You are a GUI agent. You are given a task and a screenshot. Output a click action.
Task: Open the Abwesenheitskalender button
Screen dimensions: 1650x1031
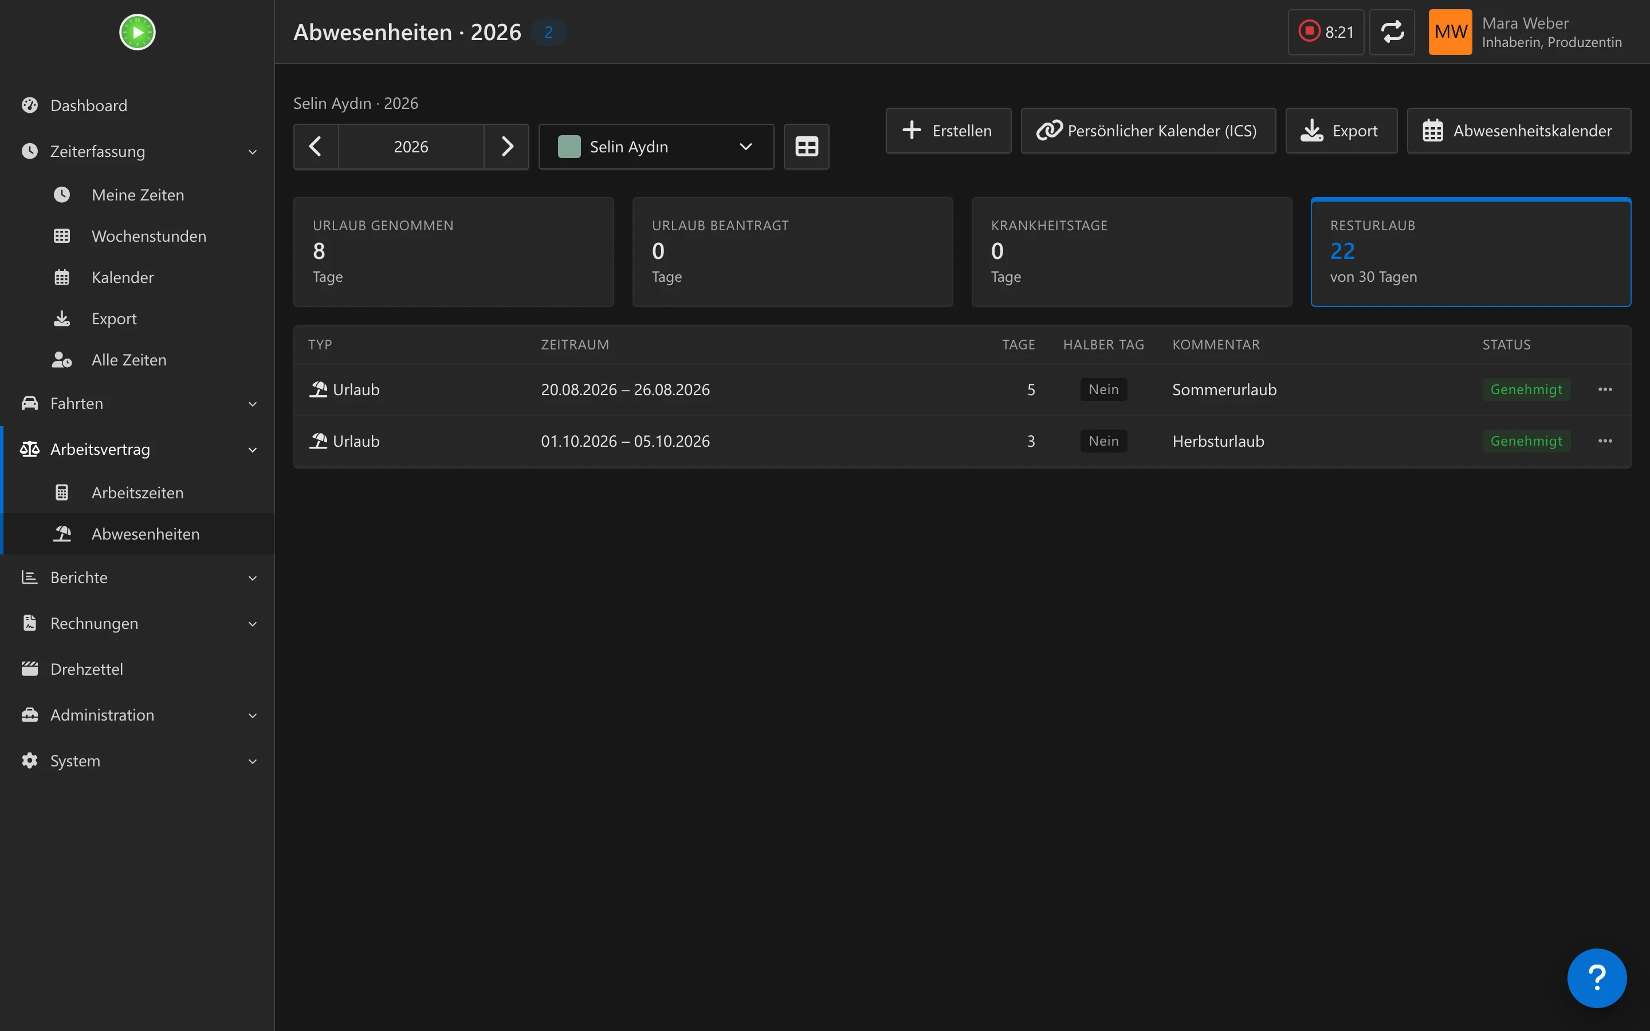click(1519, 130)
